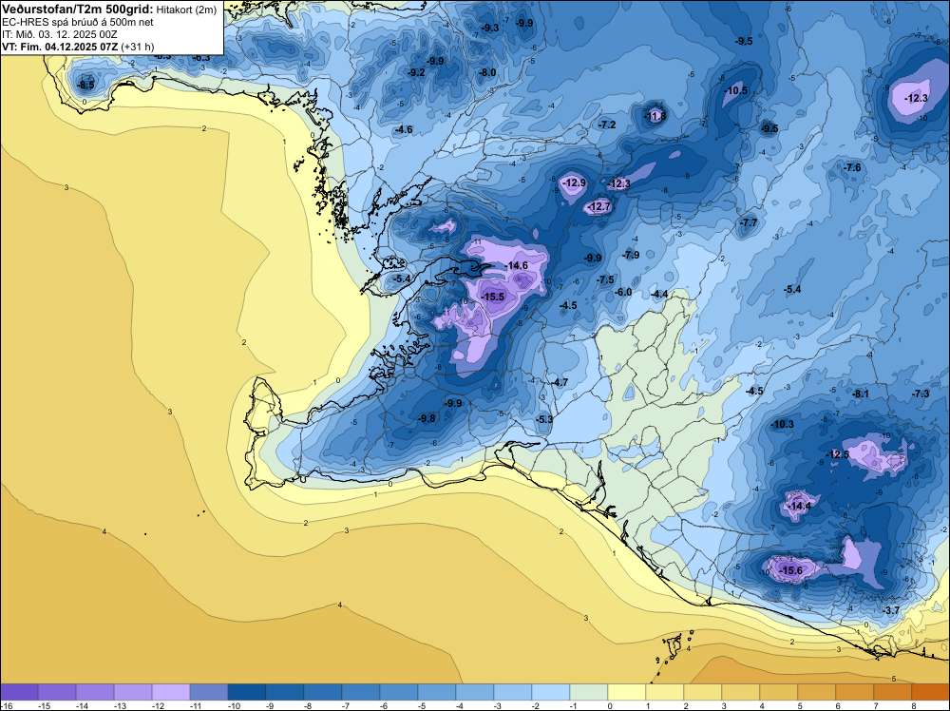Select the -7.2 temperature label
Screen dimensions: 950x711
607,125
